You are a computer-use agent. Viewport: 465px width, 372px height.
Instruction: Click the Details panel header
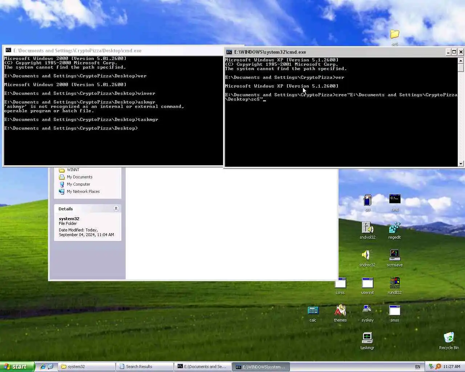(88, 209)
